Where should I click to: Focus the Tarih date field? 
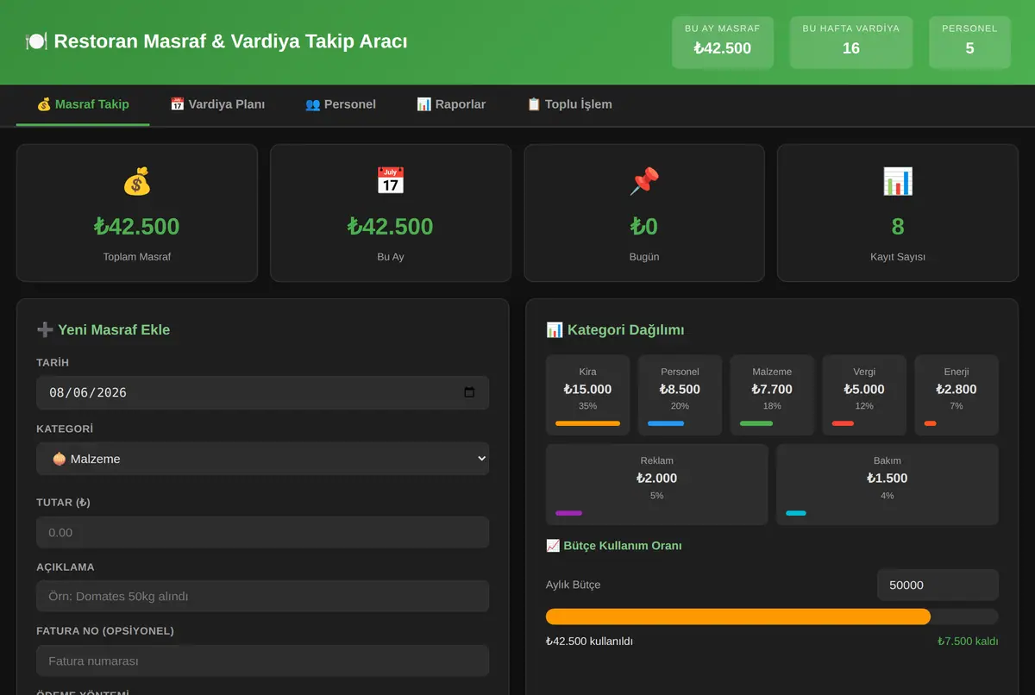(262, 392)
